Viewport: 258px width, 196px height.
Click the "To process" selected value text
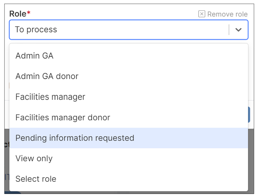click(x=36, y=30)
